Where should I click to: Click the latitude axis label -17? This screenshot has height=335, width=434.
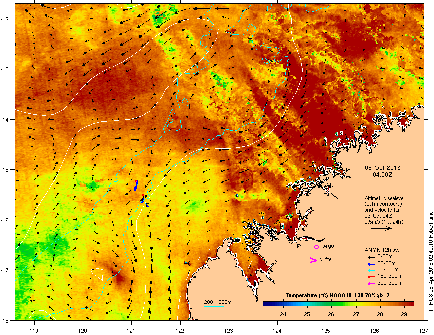click(5, 270)
